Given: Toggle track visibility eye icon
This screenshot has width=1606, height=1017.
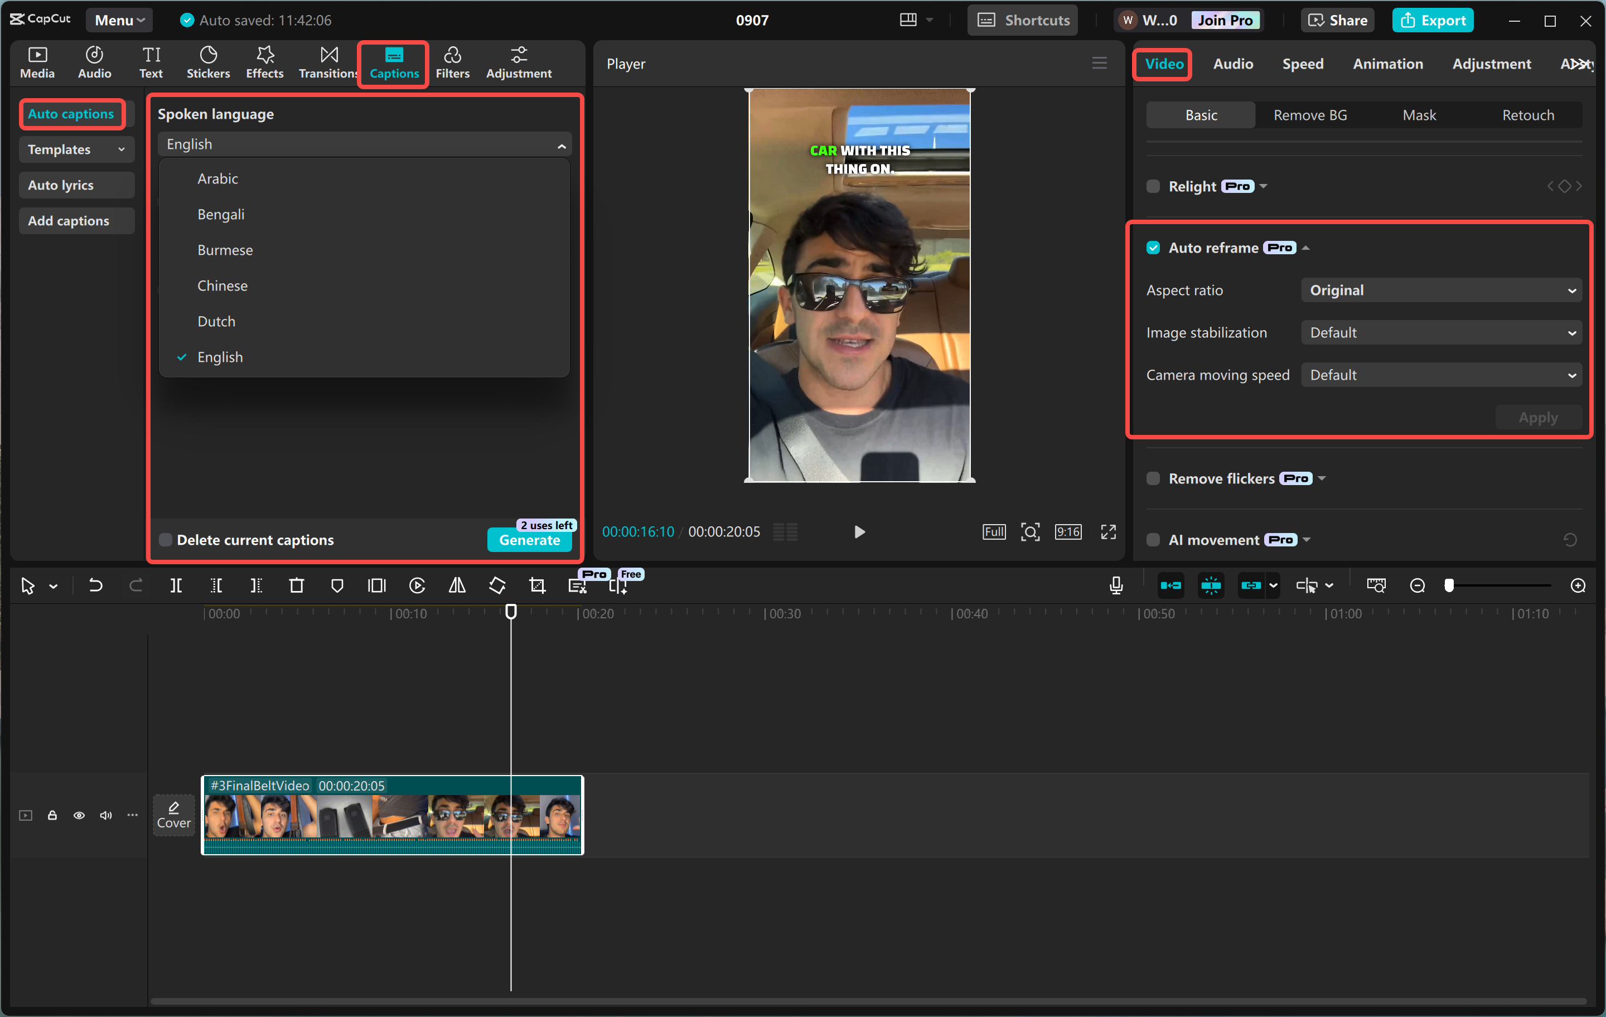Looking at the screenshot, I should click(x=79, y=815).
